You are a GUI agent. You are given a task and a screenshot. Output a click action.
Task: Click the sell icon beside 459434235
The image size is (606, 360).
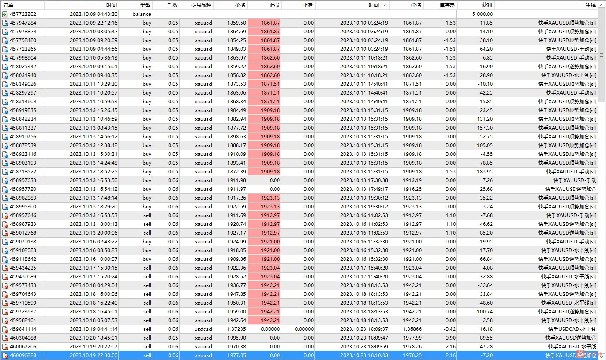pyautogui.click(x=5, y=268)
